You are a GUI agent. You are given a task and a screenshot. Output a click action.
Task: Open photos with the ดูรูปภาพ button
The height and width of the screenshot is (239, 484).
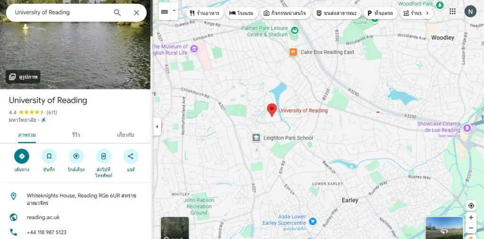click(23, 77)
